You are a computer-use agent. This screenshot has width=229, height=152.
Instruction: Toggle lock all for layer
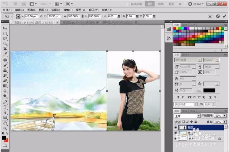pos(196,122)
